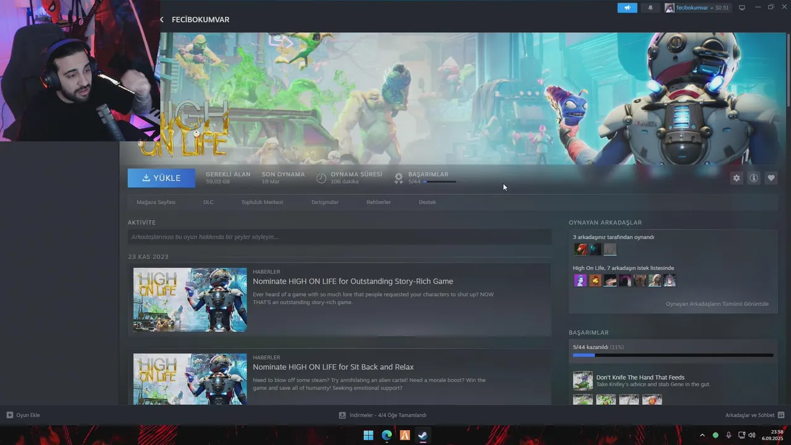Switch to Big Picture mode monitor icon
791x445 pixels.
click(x=742, y=8)
